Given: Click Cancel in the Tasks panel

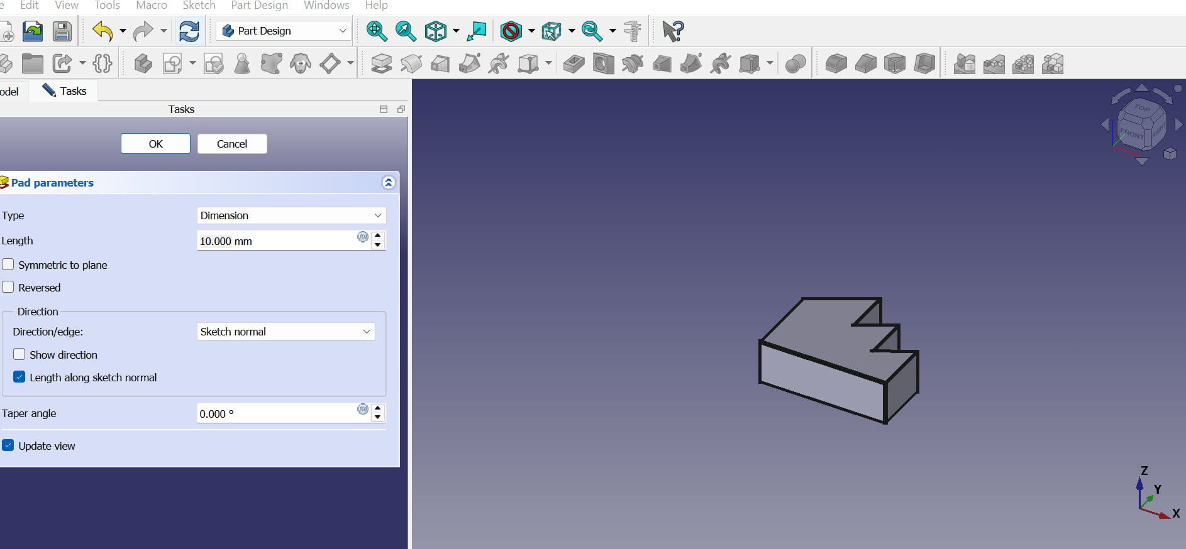Looking at the screenshot, I should [x=232, y=144].
